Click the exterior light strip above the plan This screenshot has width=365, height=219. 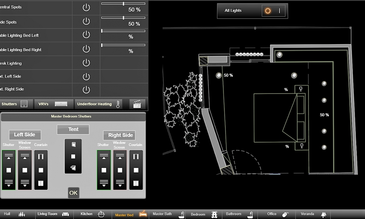click(249, 54)
